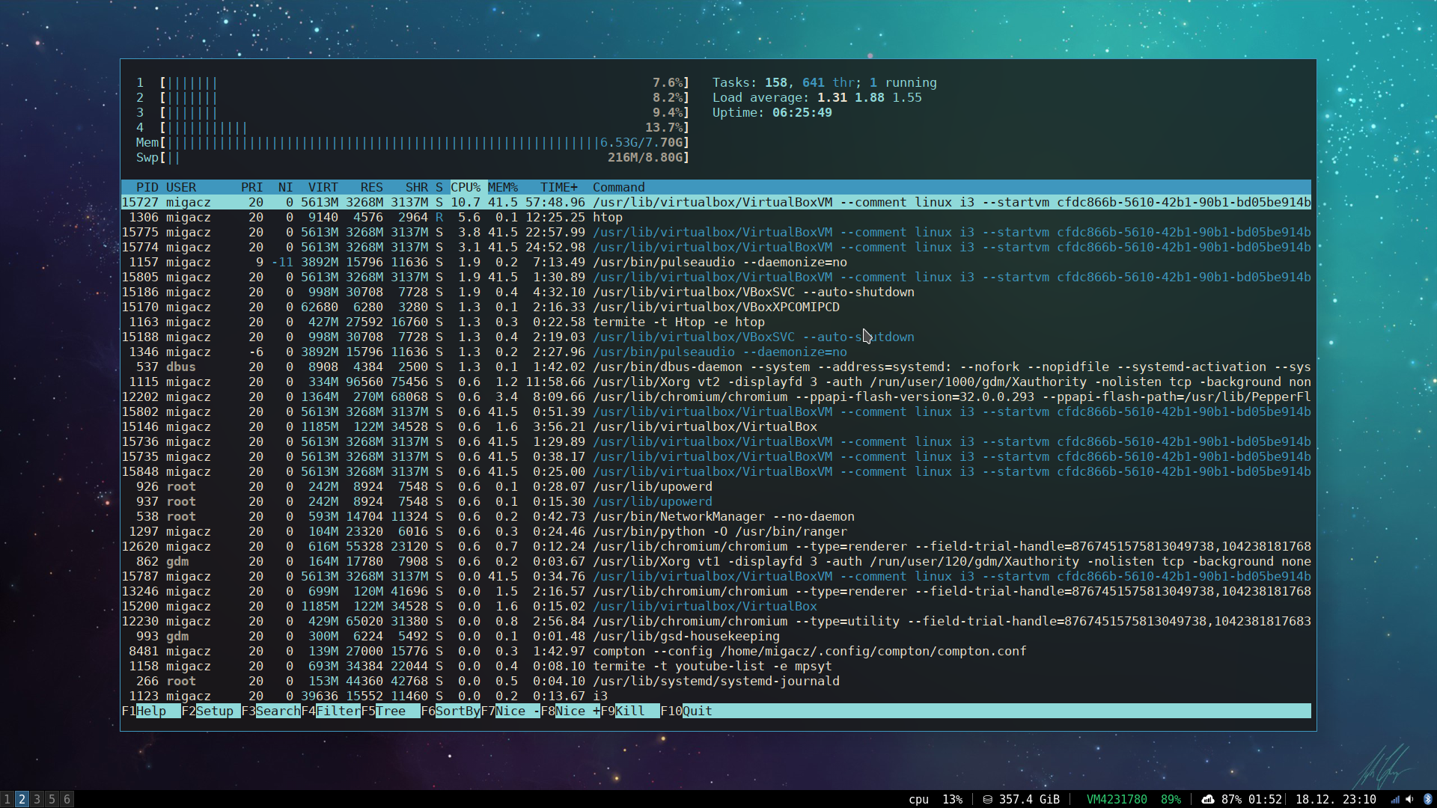Click the battery cloud icon in the status bar

point(1207,799)
